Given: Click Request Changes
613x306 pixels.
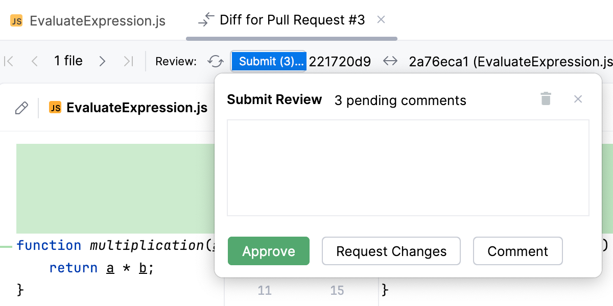Looking at the screenshot, I should coord(391,251).
